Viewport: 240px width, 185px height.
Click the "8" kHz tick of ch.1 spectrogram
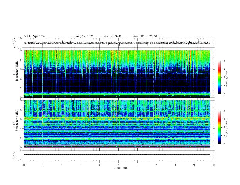[21, 60]
